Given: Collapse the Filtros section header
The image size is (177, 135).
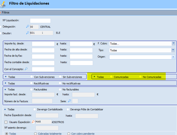Looking at the screenshot, I should pos(1,12).
